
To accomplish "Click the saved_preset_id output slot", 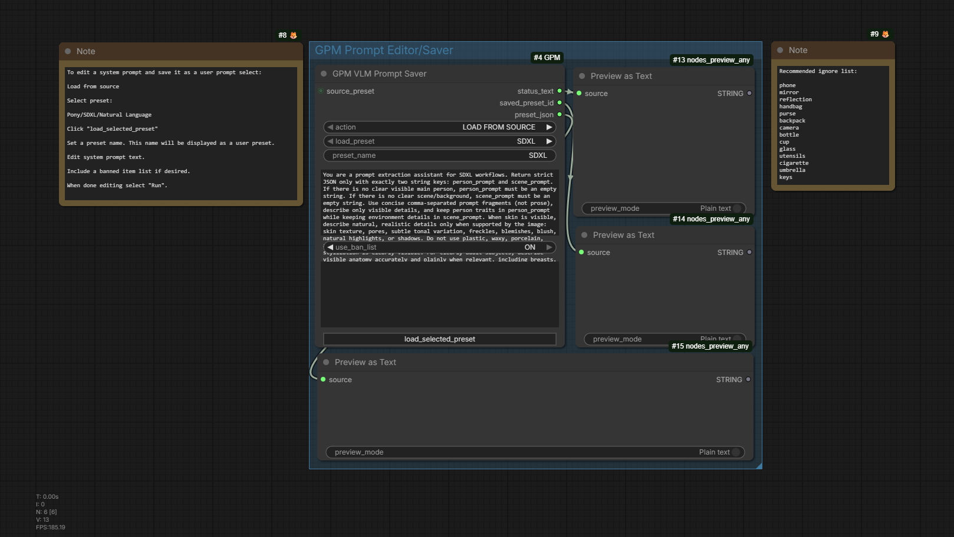I will pyautogui.click(x=560, y=103).
